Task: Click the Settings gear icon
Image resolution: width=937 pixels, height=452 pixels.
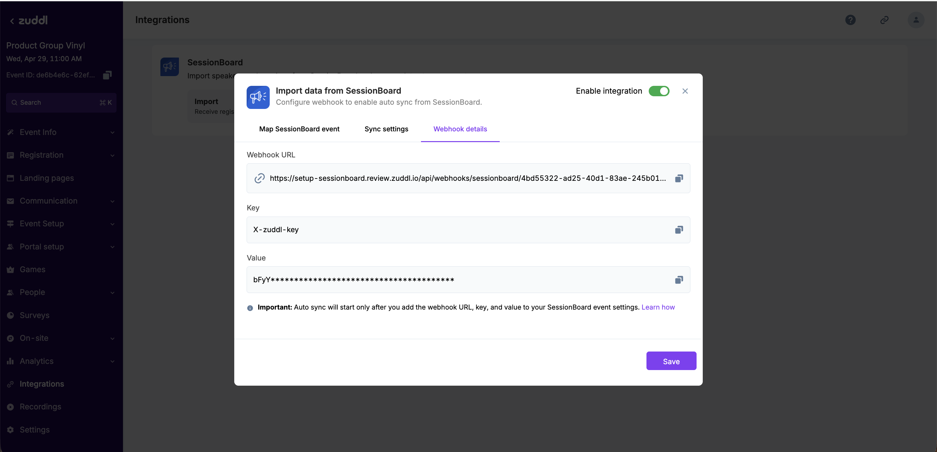Action: 10,430
